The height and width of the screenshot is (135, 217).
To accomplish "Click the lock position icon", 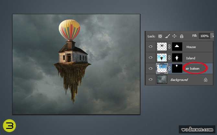I will (174, 36).
